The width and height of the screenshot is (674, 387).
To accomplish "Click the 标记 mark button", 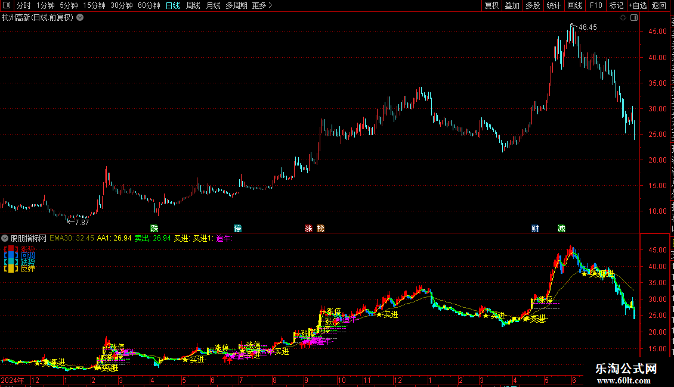I will (616, 5).
